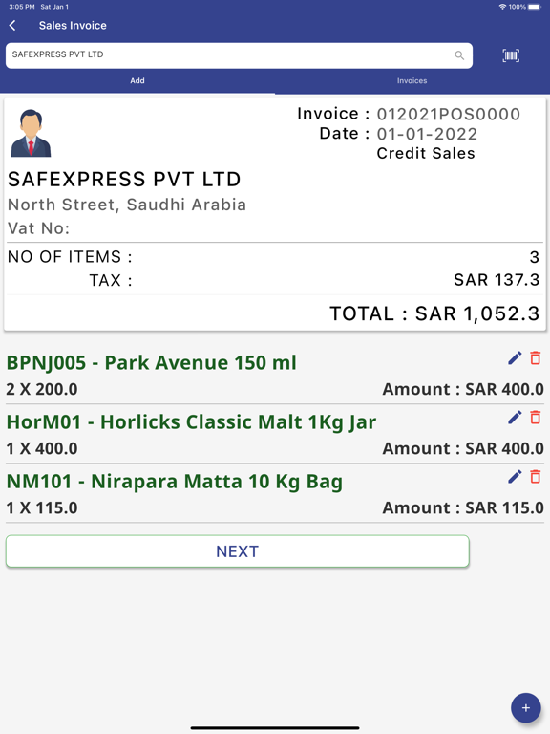Select invoice number 012021POS0000
This screenshot has width=550, height=734.
449,115
